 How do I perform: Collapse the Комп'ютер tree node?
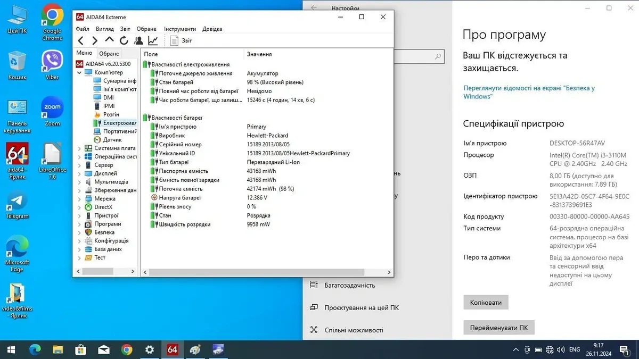coord(79,72)
